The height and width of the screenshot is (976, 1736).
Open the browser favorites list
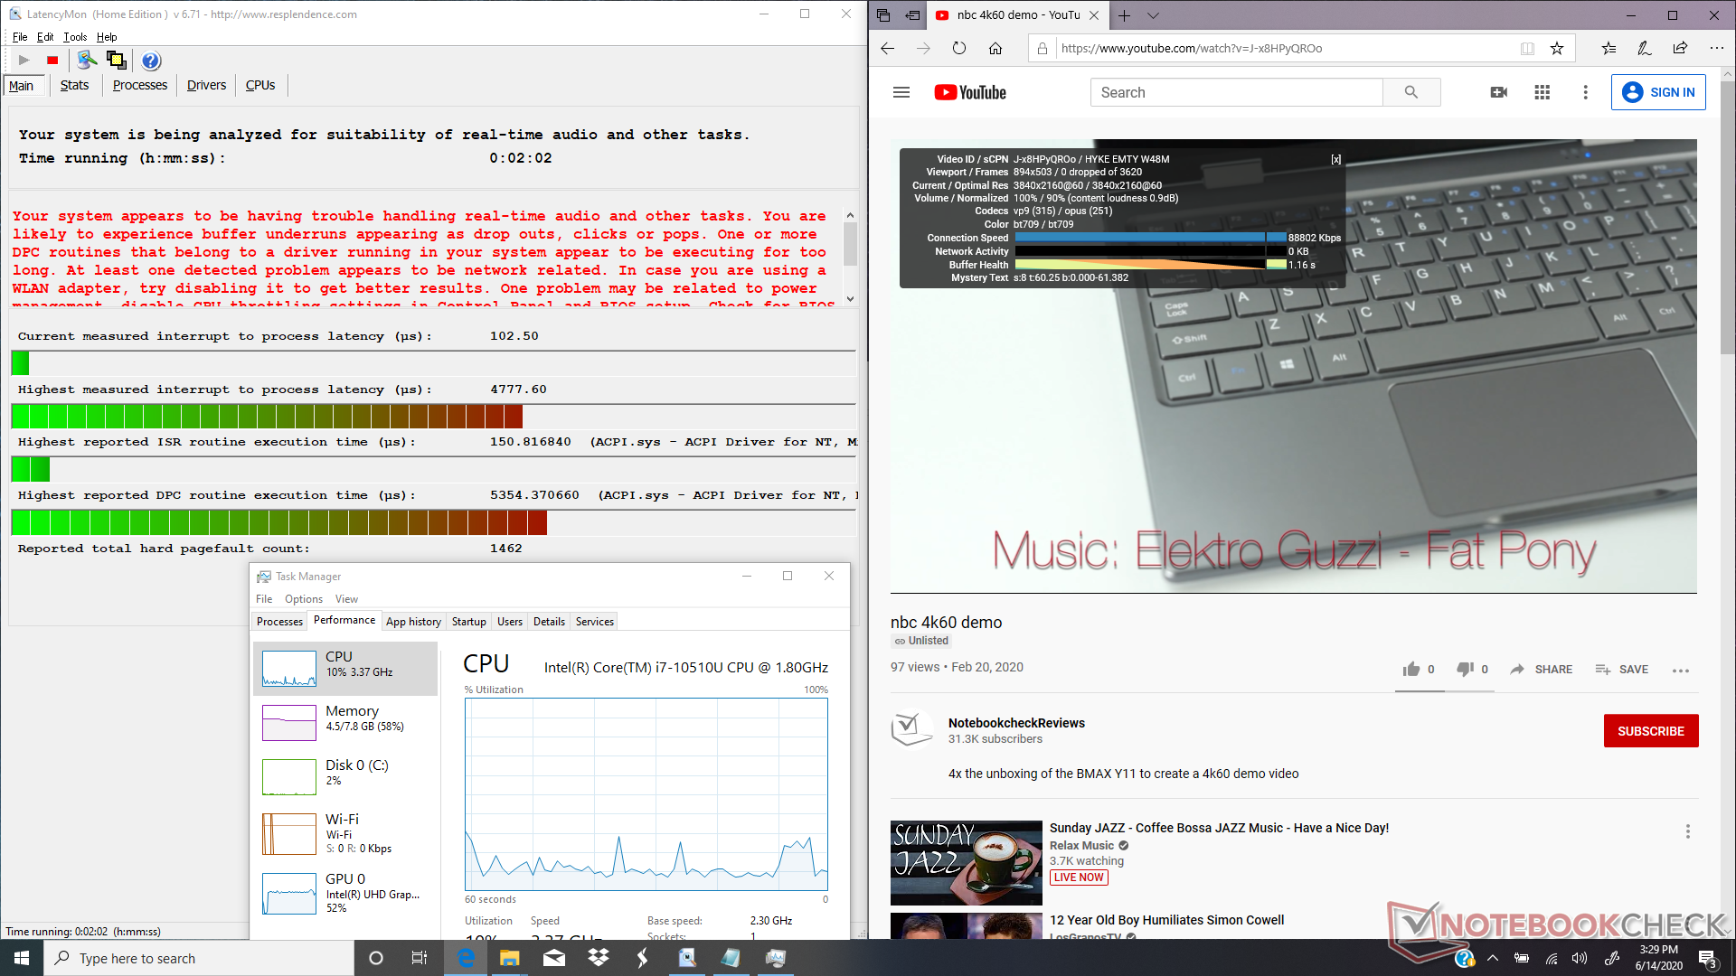click(1609, 49)
